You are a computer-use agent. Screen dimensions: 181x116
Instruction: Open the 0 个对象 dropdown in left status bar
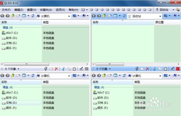pos(18,69)
